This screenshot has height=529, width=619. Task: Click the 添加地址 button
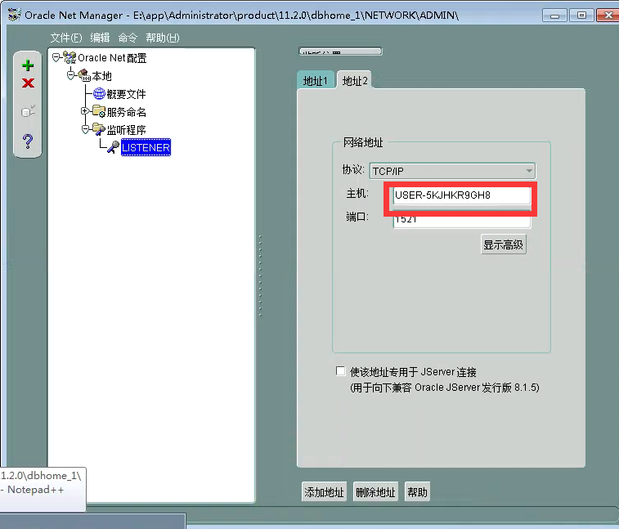tap(324, 492)
